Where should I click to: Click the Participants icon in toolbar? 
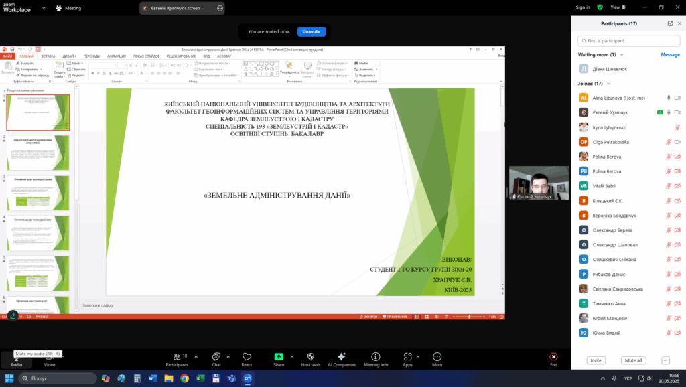(177, 357)
